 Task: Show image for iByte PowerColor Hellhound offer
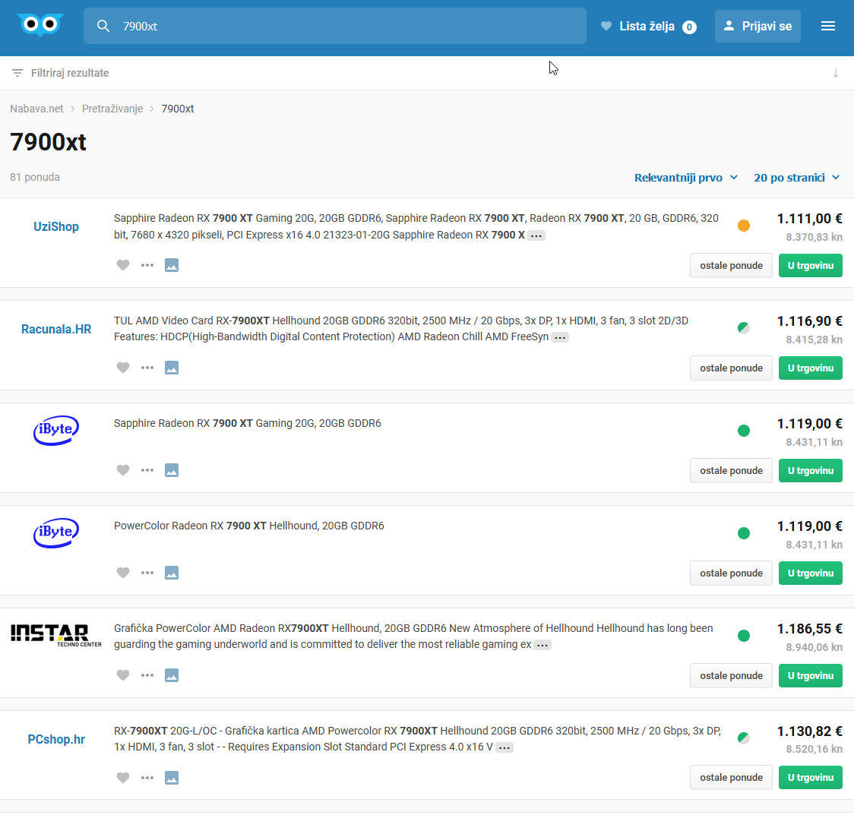click(172, 573)
